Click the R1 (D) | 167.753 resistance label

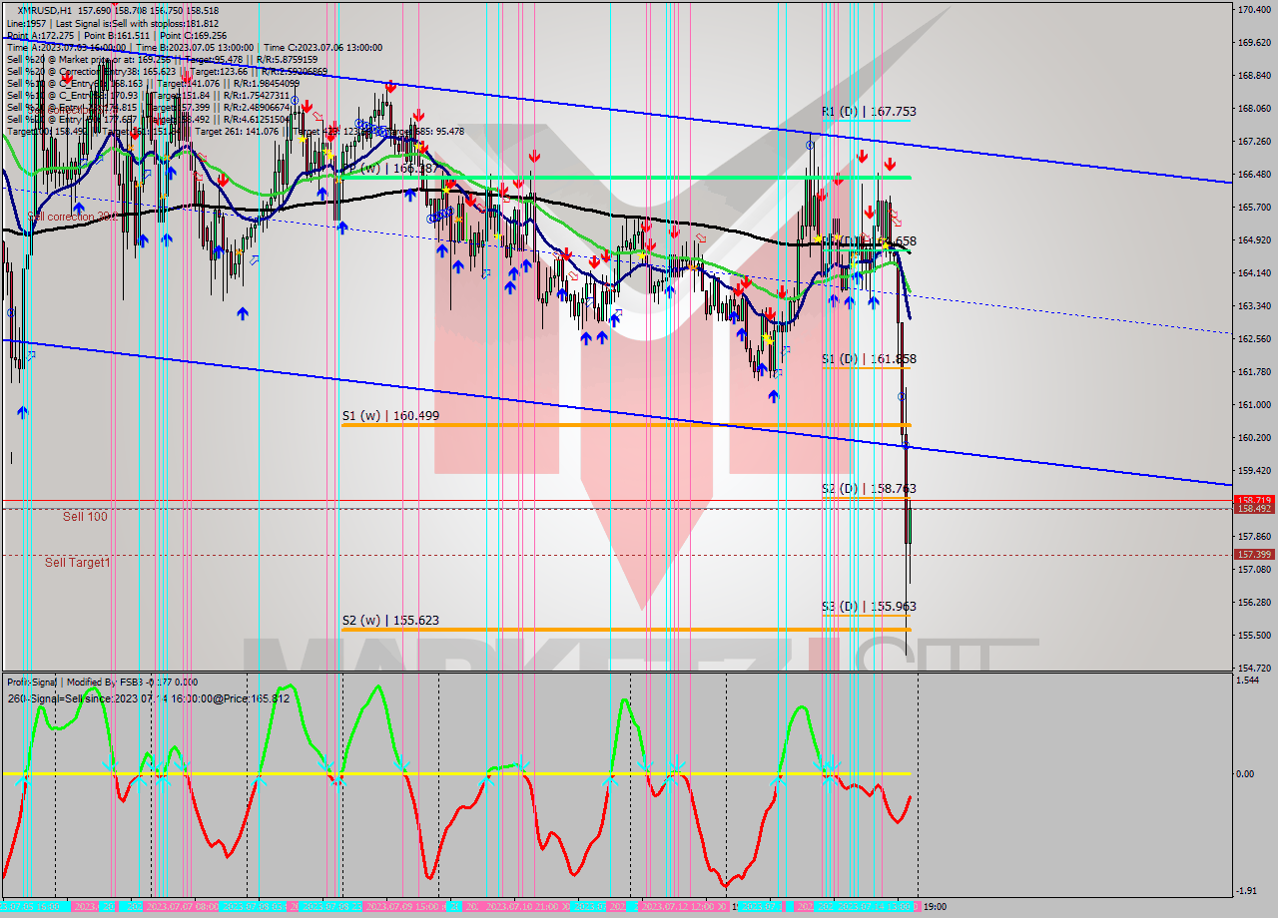pos(868,113)
